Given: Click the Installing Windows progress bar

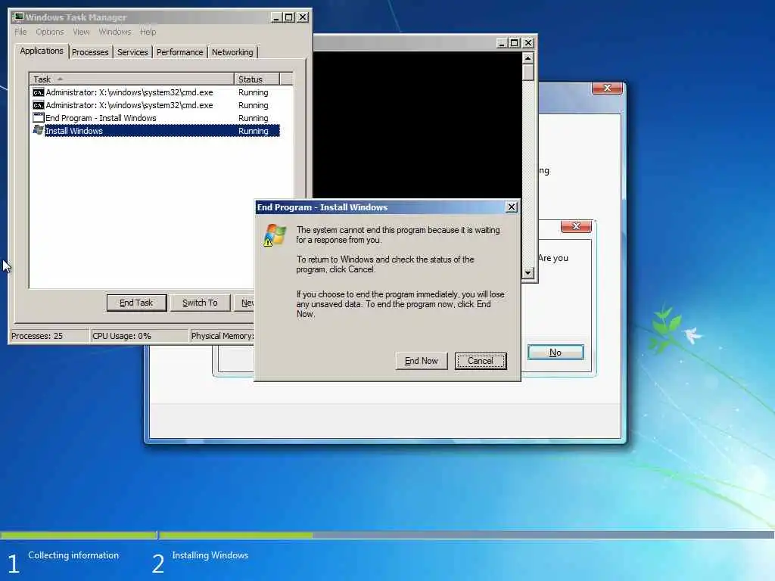Looking at the screenshot, I should click(x=466, y=535).
